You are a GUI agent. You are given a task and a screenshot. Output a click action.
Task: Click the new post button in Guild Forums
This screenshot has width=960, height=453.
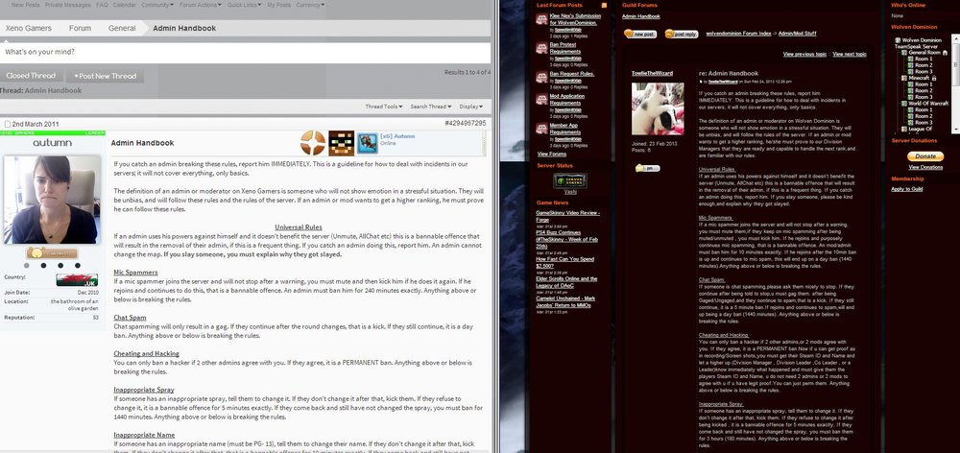[640, 35]
